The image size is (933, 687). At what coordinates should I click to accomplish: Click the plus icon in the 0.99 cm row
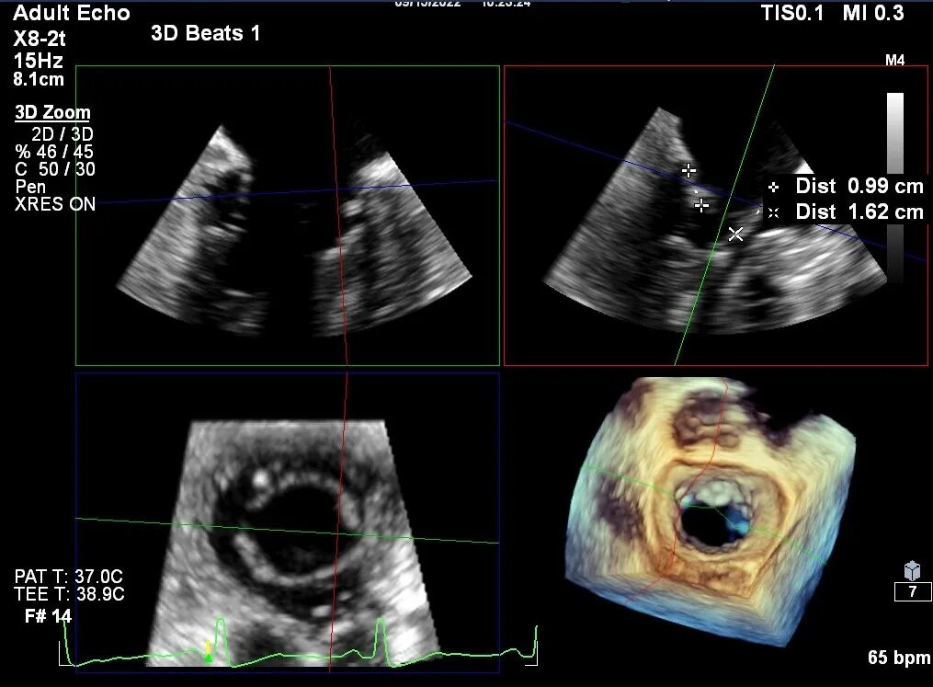coord(773,187)
